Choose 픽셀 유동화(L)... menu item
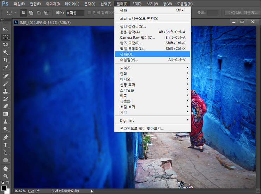261x194 pixels. coord(152,49)
